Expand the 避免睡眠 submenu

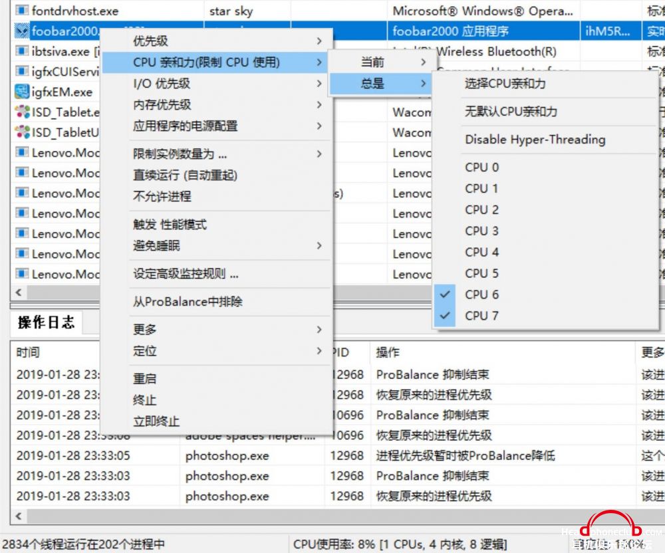click(x=216, y=245)
